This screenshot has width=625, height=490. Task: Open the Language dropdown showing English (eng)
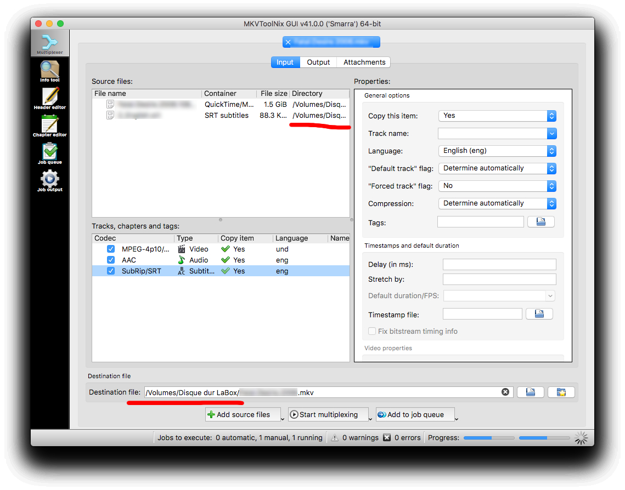coord(497,151)
